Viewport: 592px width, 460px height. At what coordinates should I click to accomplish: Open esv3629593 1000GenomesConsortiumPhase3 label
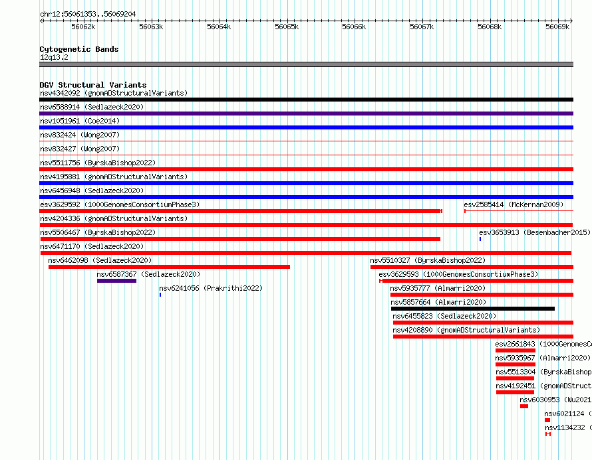(458, 274)
